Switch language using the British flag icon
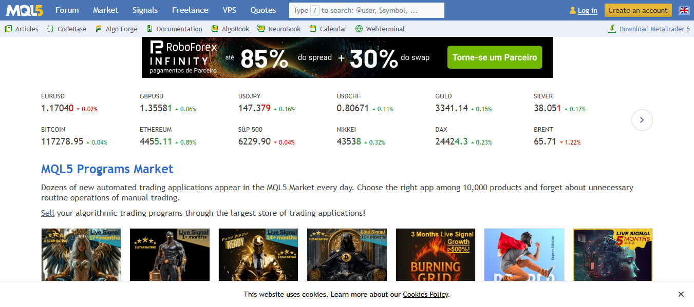694x307 pixels. (x=684, y=10)
